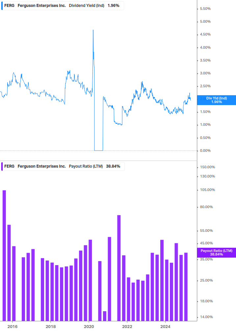Click the 1.00% tick on the yield axis
236x331 pixels.
205,125
